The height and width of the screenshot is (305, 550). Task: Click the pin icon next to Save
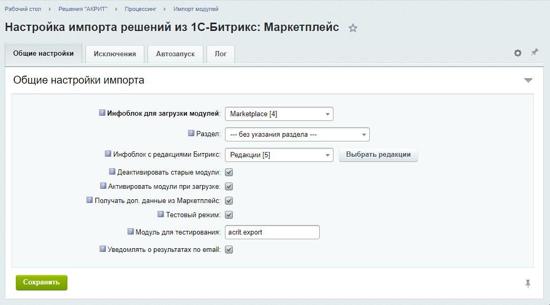(527, 284)
